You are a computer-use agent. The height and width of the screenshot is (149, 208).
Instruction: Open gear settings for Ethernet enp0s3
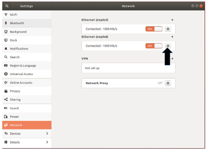168,29
